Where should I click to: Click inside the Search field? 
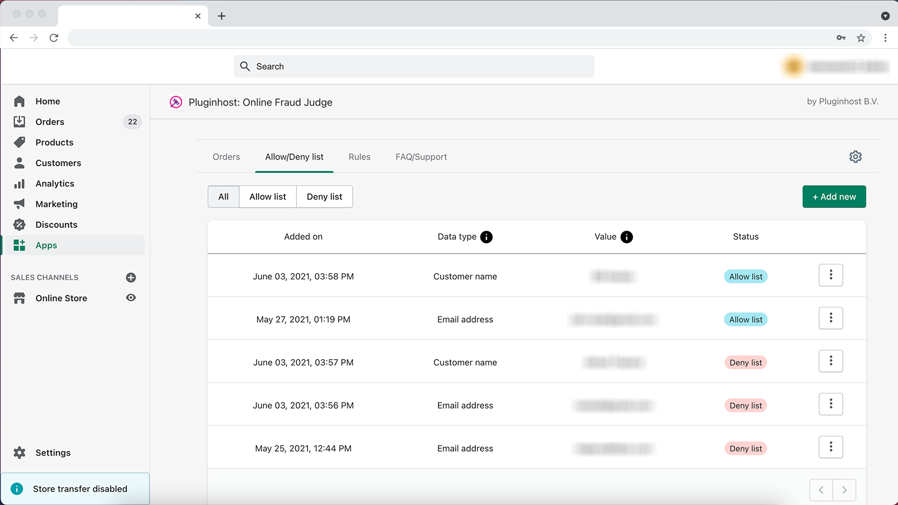[x=414, y=66]
